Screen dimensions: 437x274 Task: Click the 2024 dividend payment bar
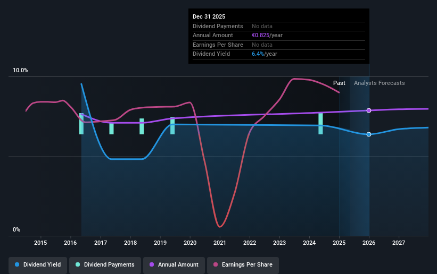(321, 124)
